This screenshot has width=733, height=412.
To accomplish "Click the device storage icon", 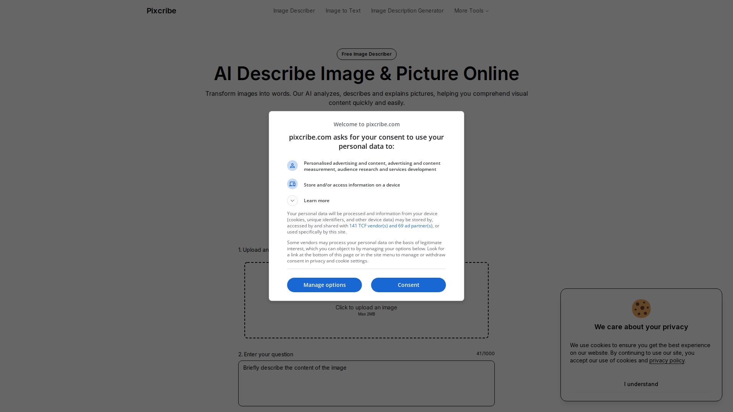I will tap(292, 184).
